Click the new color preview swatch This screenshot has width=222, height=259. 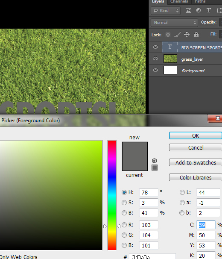click(x=135, y=149)
